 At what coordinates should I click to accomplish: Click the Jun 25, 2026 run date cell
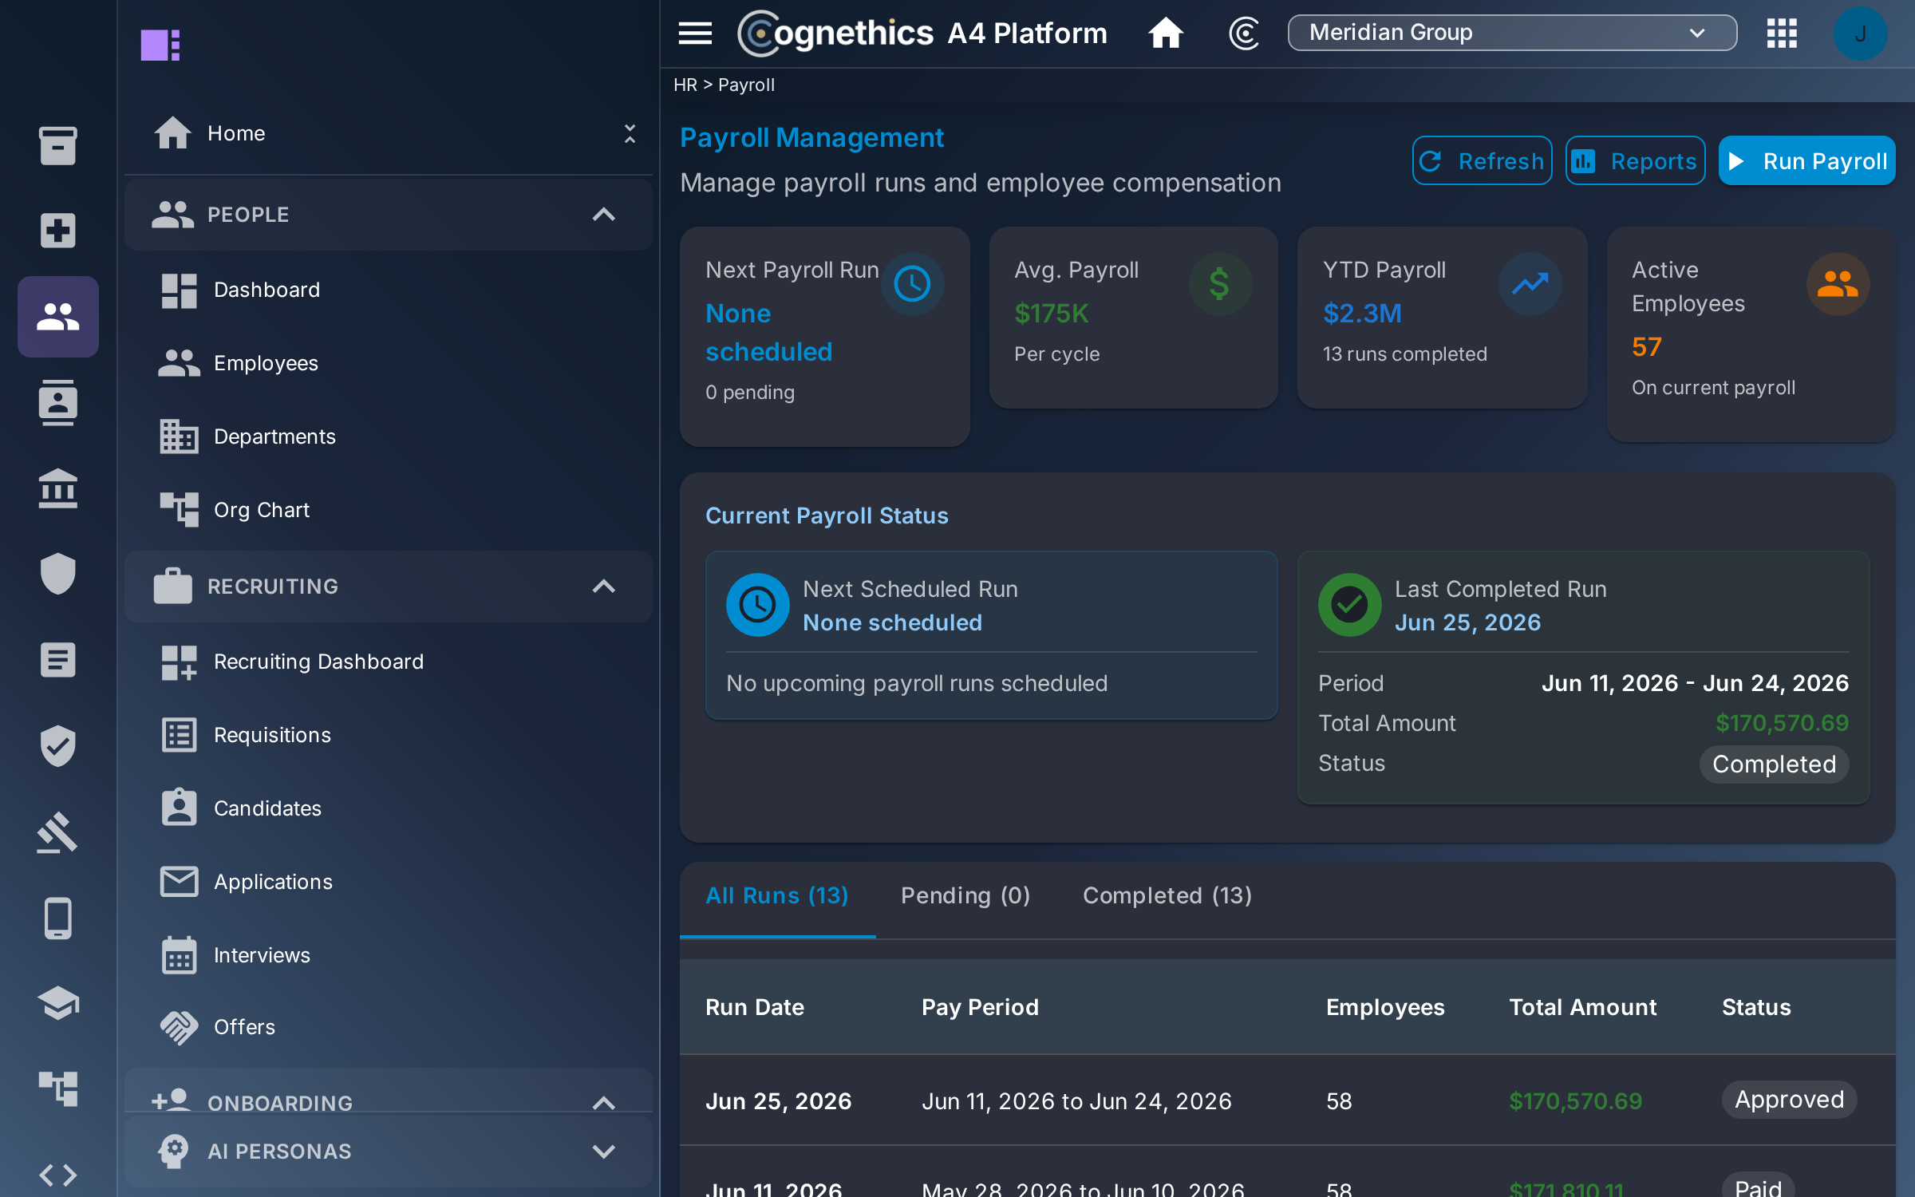pyautogui.click(x=778, y=1101)
